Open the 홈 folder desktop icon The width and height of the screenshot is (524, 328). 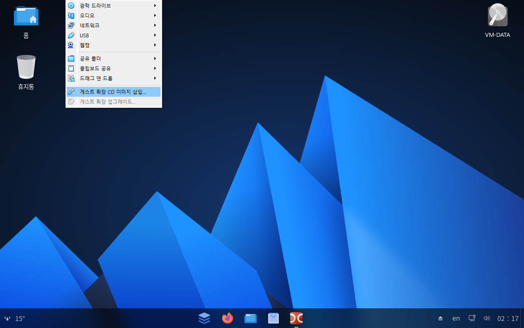point(26,16)
